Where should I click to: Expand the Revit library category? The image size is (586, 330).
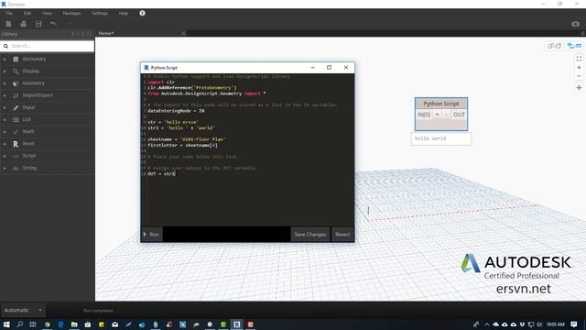[47, 144]
